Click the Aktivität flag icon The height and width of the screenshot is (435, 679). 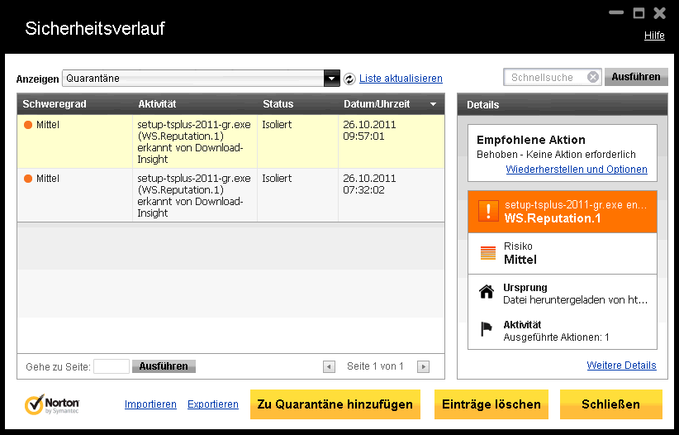pyautogui.click(x=487, y=330)
